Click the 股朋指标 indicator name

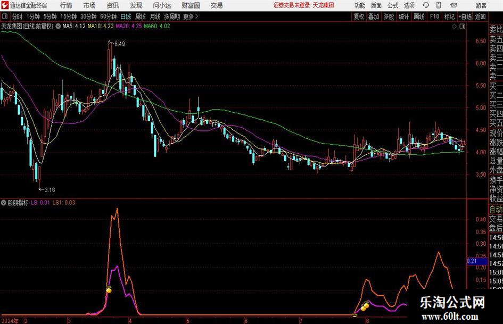pyautogui.click(x=18, y=202)
